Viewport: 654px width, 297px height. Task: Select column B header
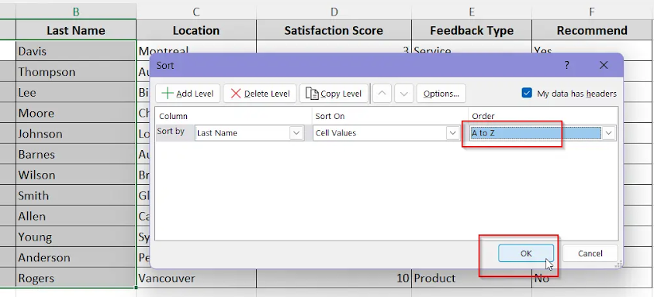pos(76,12)
